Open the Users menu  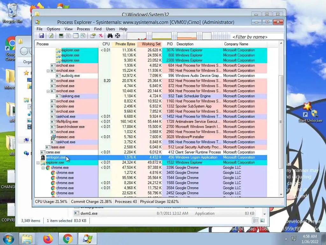pos(110,29)
